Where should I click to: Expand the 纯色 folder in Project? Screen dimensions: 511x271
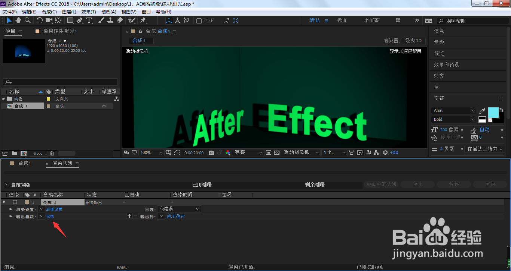[4, 99]
